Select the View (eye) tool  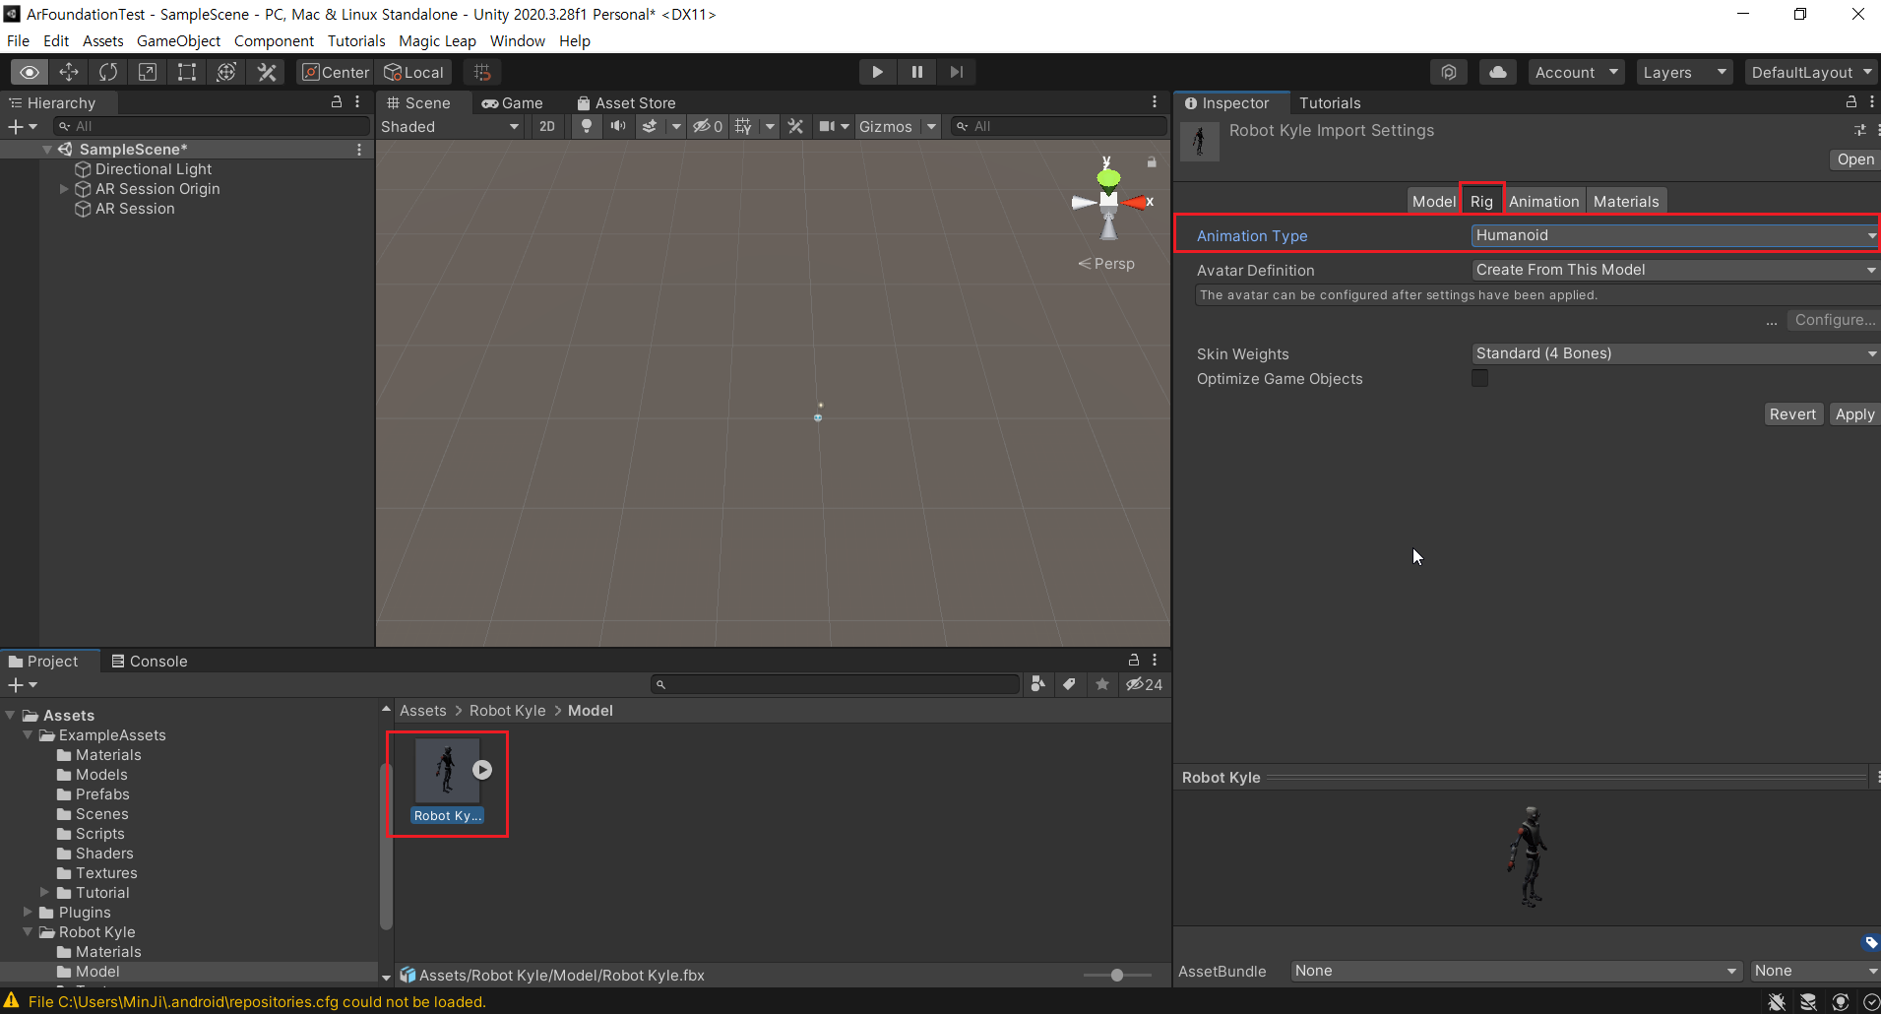coord(30,72)
